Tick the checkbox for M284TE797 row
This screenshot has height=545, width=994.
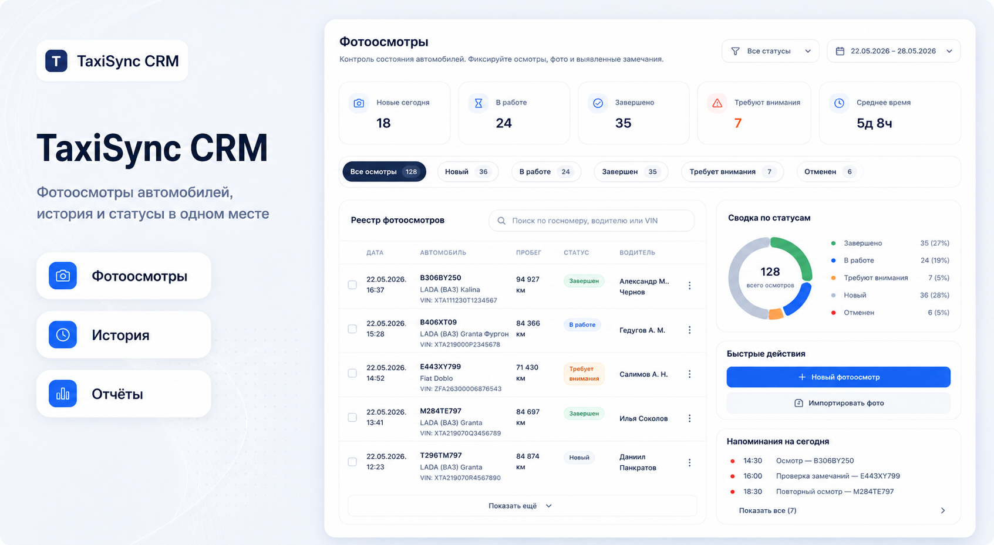(x=352, y=418)
